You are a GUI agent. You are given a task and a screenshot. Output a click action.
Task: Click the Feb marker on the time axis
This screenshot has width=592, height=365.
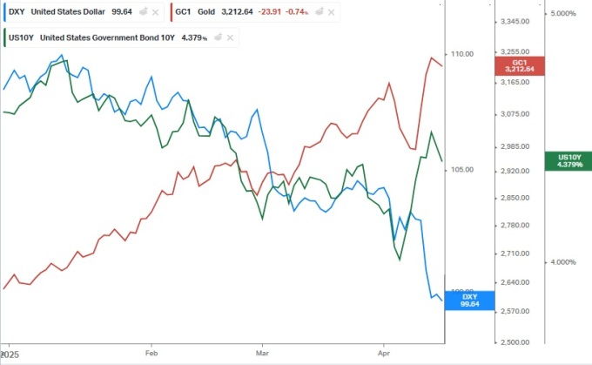(x=151, y=354)
